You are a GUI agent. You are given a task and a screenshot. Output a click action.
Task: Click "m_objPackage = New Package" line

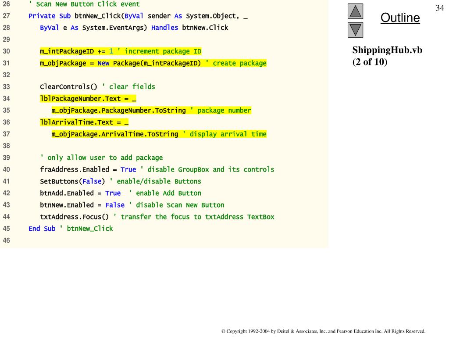click(153, 63)
